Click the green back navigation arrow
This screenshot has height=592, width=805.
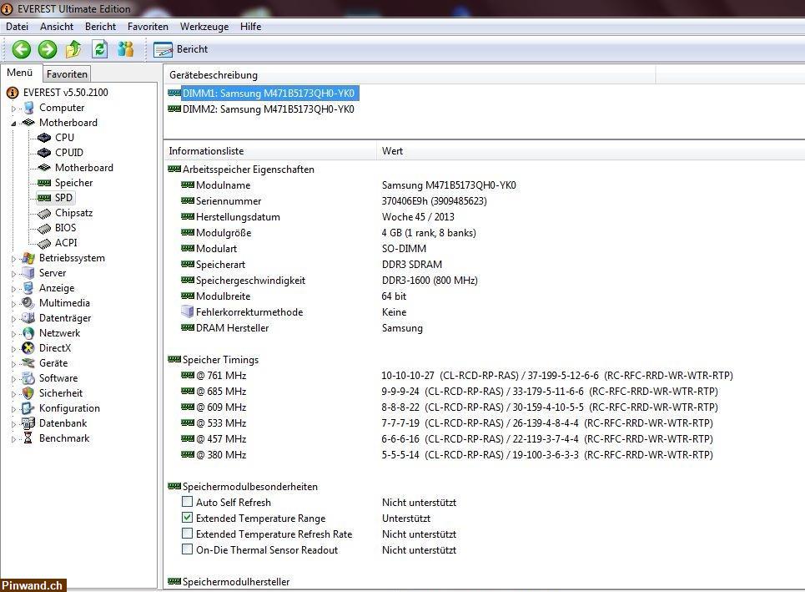(x=21, y=49)
